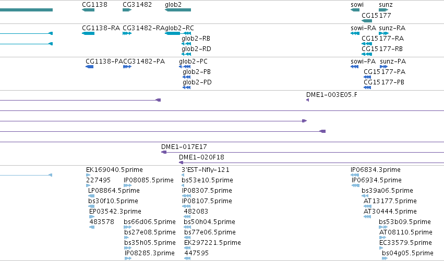Viewport: 444px width, 261px height.
Task: Select the DME1-017E17 BAC label
Action: point(184,147)
